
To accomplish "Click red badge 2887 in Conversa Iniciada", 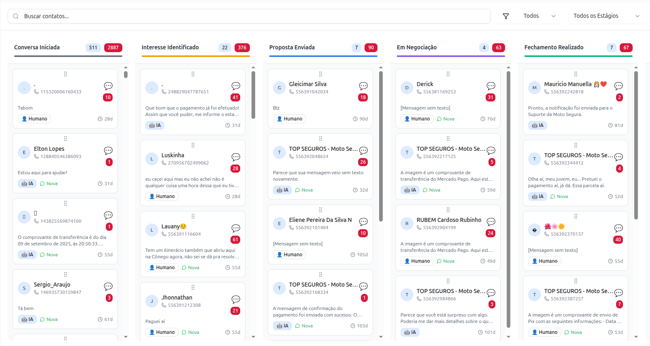I will 113,48.
